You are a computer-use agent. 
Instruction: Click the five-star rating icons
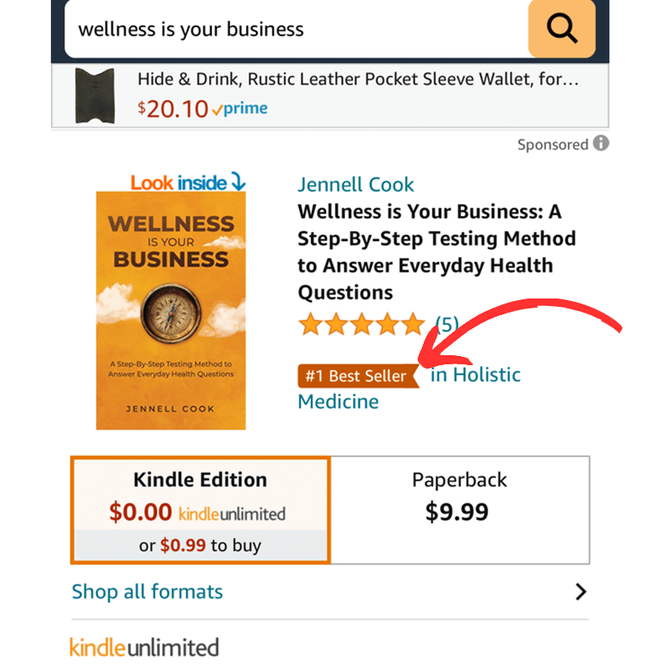tap(362, 324)
